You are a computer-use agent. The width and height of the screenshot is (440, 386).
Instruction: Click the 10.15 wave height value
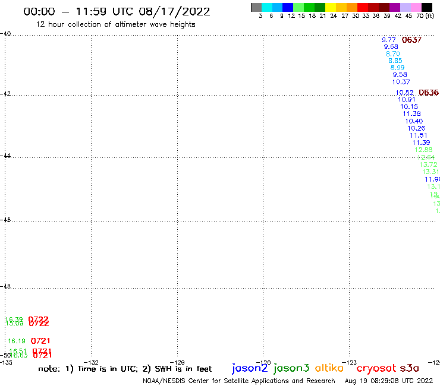(x=409, y=106)
